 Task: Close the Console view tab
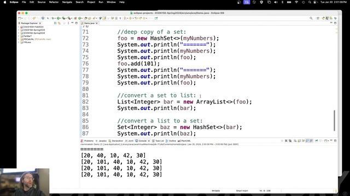pos(149,141)
